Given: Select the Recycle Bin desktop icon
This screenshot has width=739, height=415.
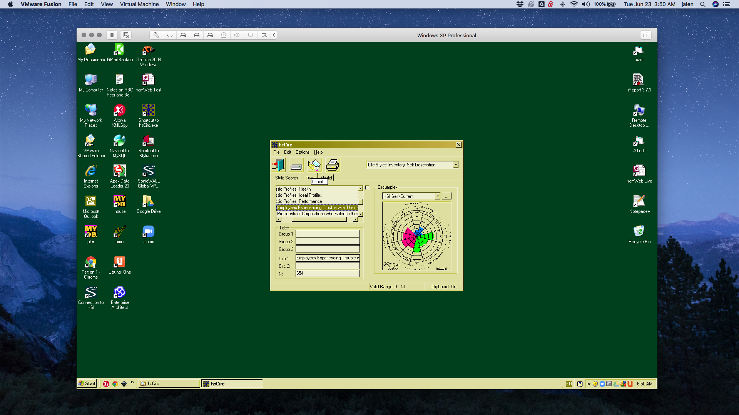Looking at the screenshot, I should [x=639, y=234].
